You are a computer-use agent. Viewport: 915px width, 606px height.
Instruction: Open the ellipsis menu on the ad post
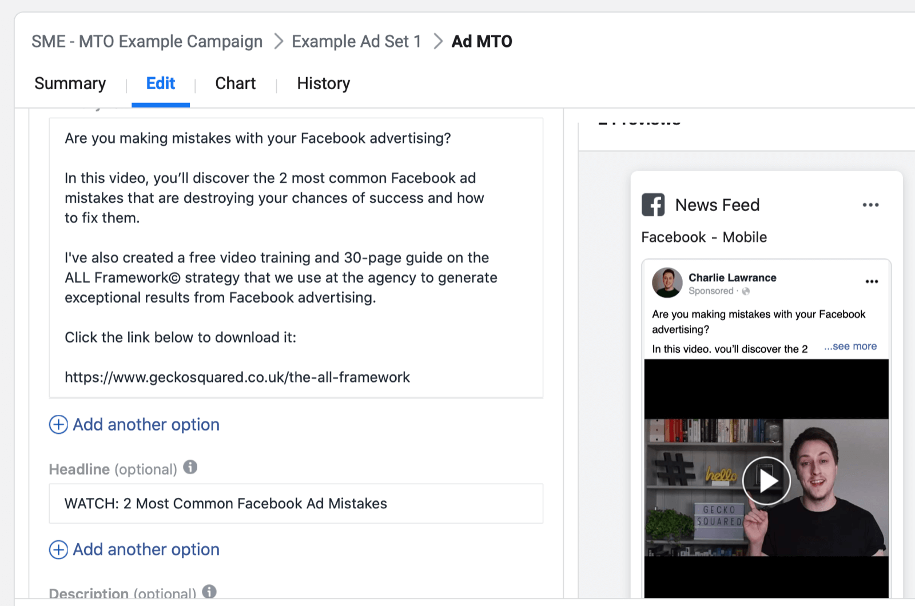click(872, 281)
